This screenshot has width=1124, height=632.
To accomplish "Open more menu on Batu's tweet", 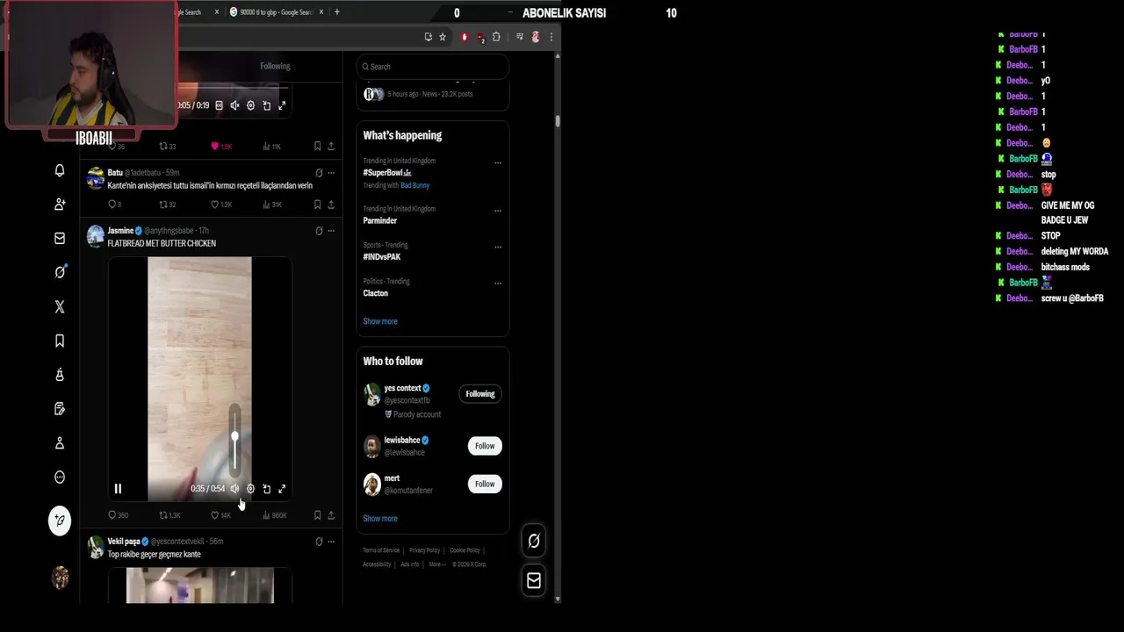I will 331,173.
